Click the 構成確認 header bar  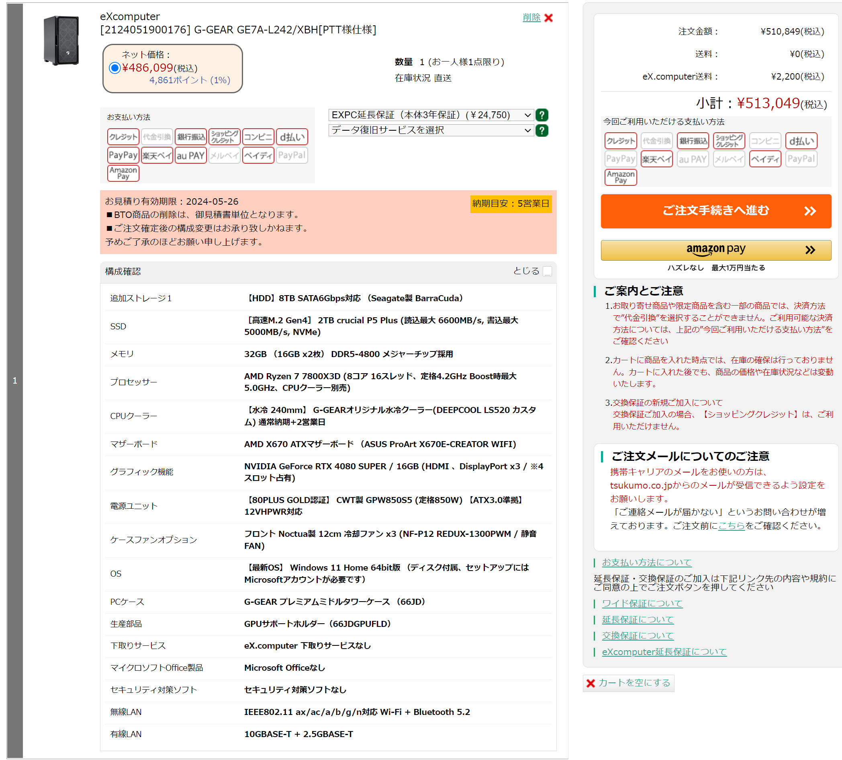coord(328,271)
